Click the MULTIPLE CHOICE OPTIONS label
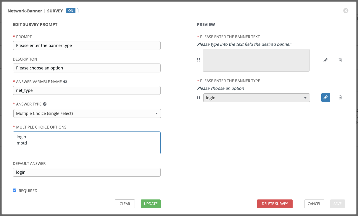This screenshot has height=216, width=358. (x=41, y=127)
